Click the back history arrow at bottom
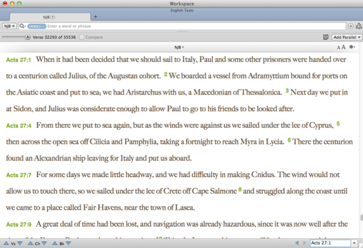Image resolution: width=363 pixels, height=248 pixels. coord(297,243)
